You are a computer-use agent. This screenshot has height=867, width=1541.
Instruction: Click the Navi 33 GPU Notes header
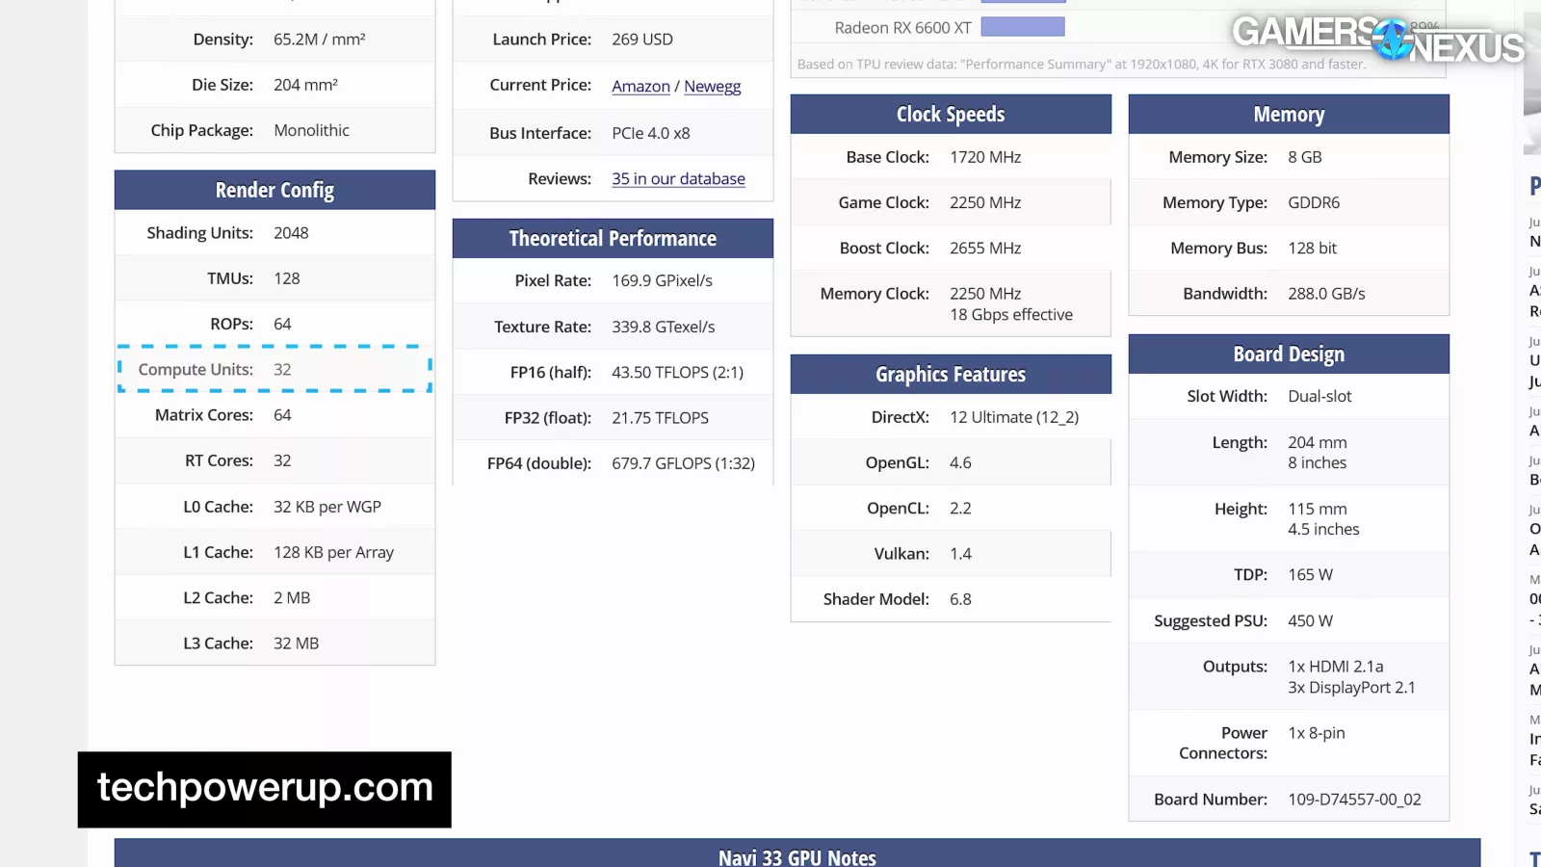797,854
